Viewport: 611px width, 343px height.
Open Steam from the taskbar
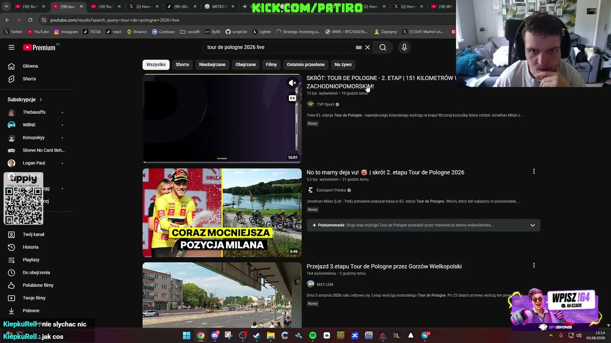click(x=257, y=335)
